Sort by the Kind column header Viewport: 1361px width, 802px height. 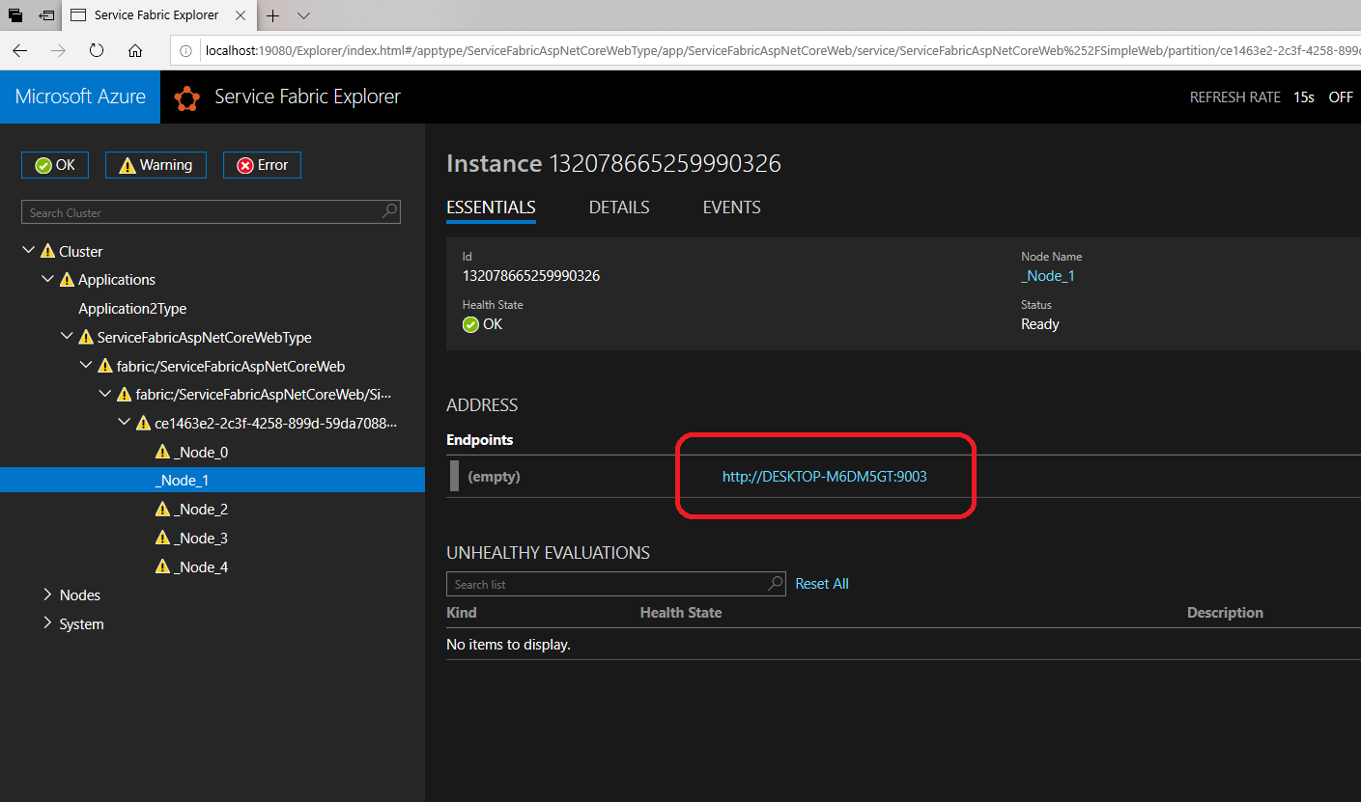(462, 613)
